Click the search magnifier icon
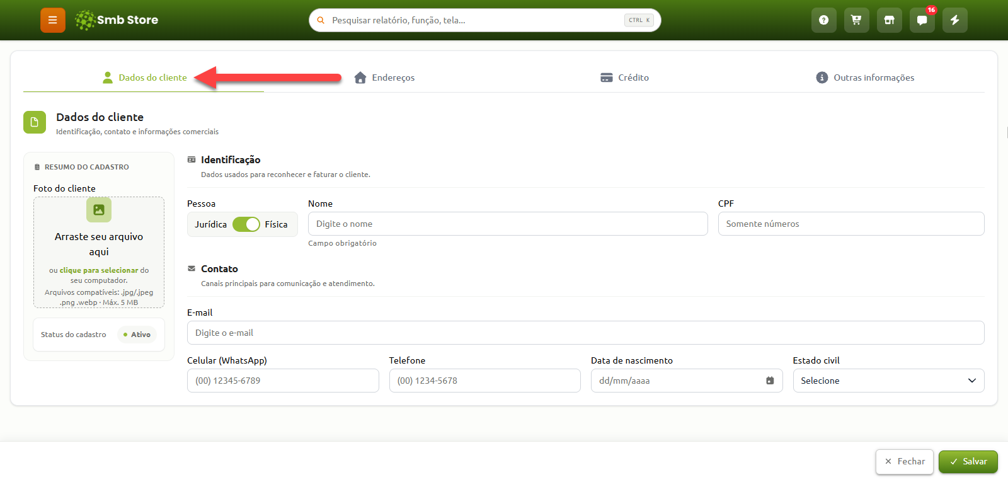 (321, 20)
